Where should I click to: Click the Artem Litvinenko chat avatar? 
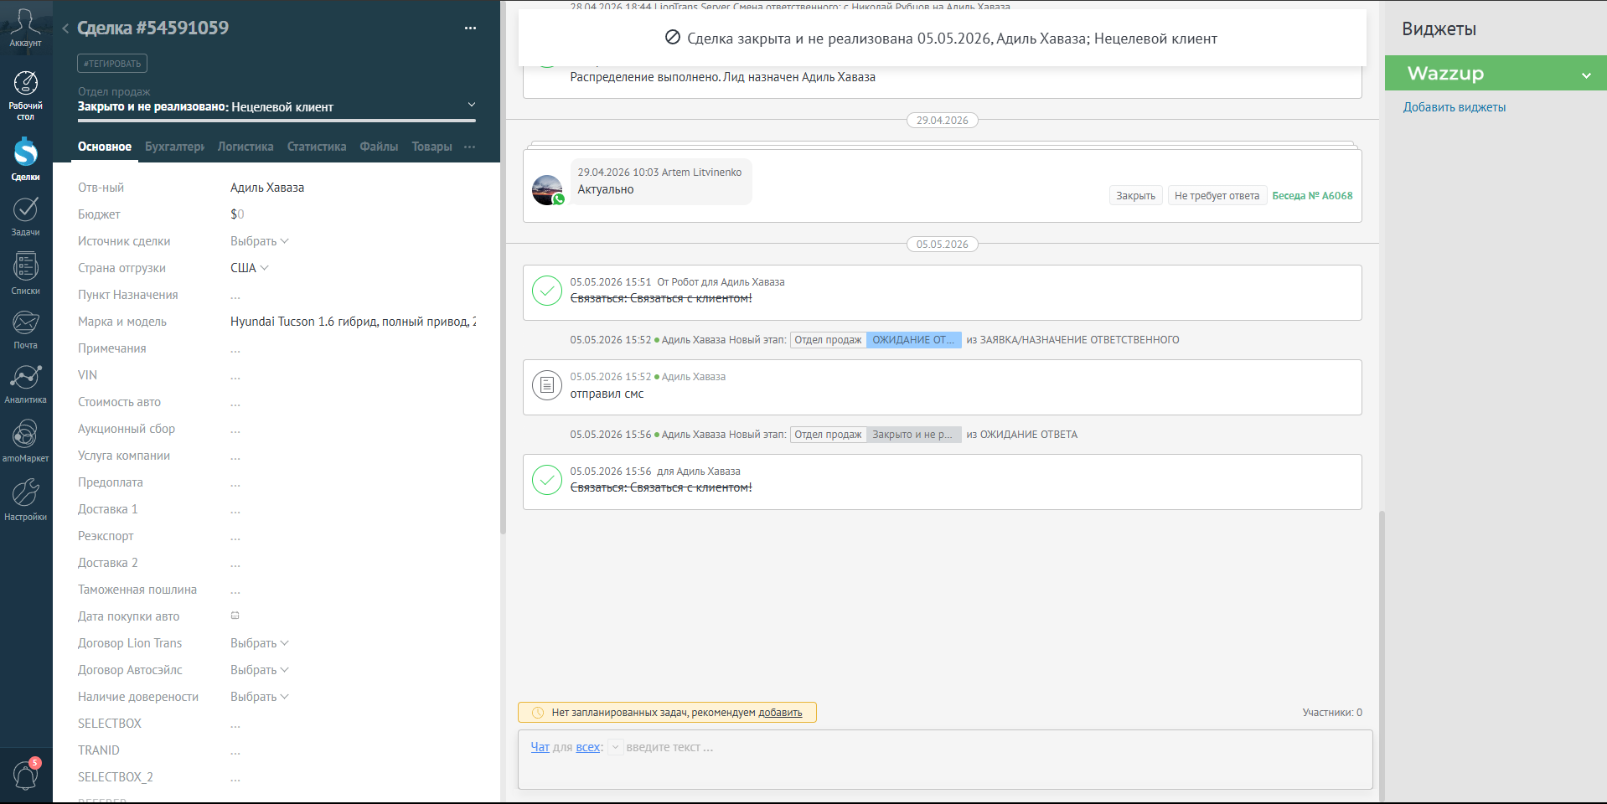[x=548, y=190]
